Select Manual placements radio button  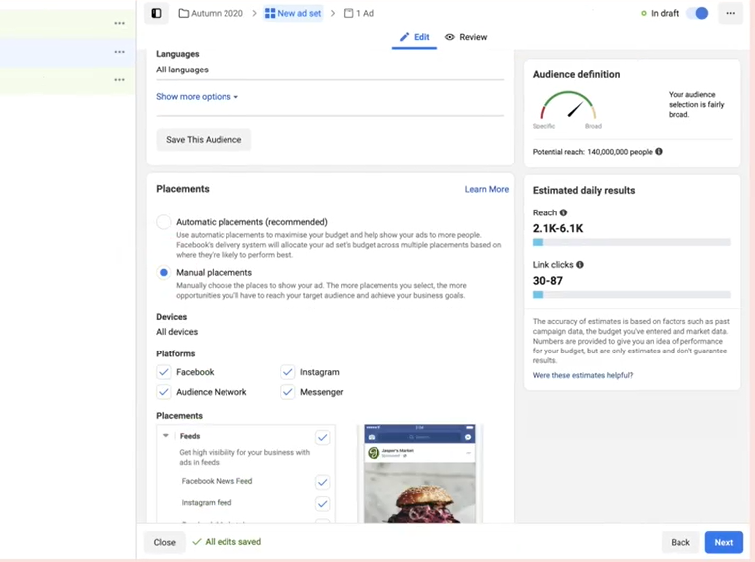(164, 273)
